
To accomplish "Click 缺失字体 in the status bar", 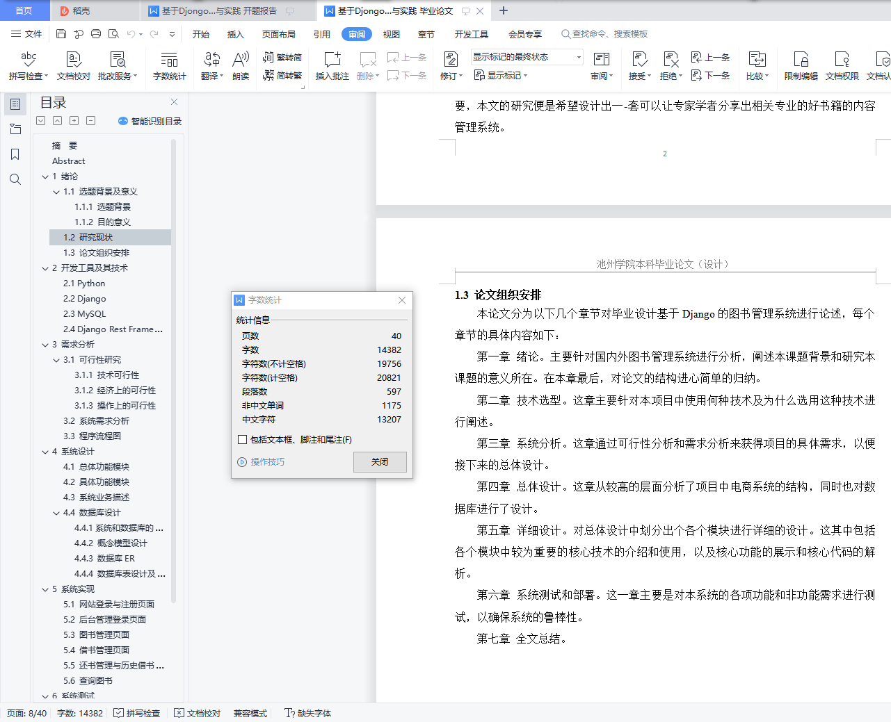I will click(x=308, y=713).
